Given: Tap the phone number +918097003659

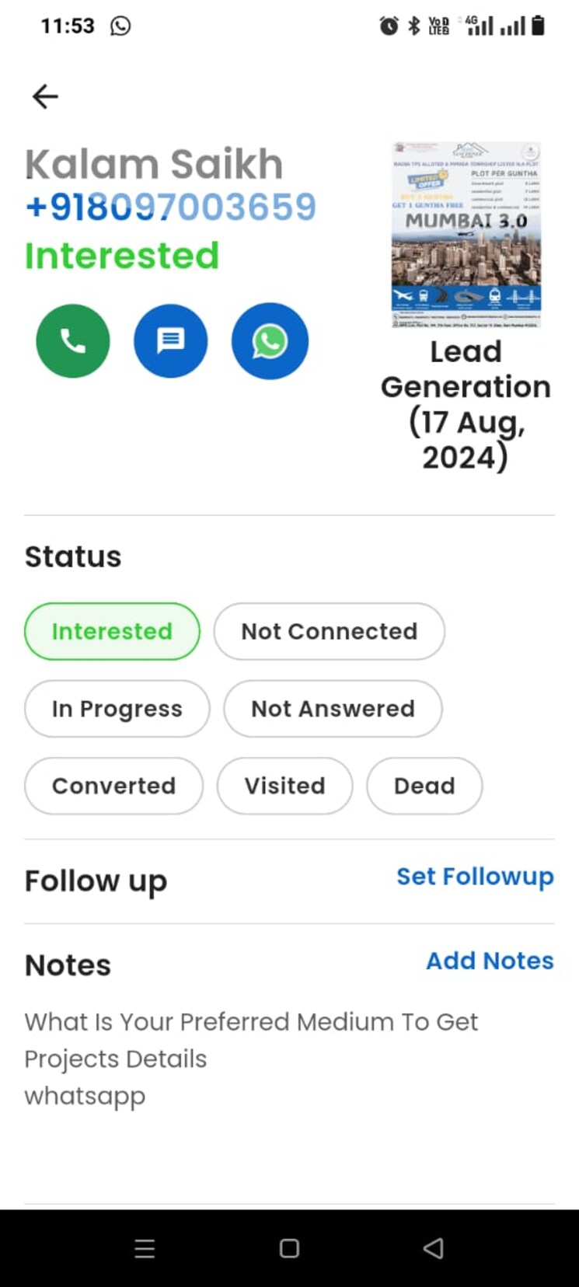Looking at the screenshot, I should click(171, 207).
